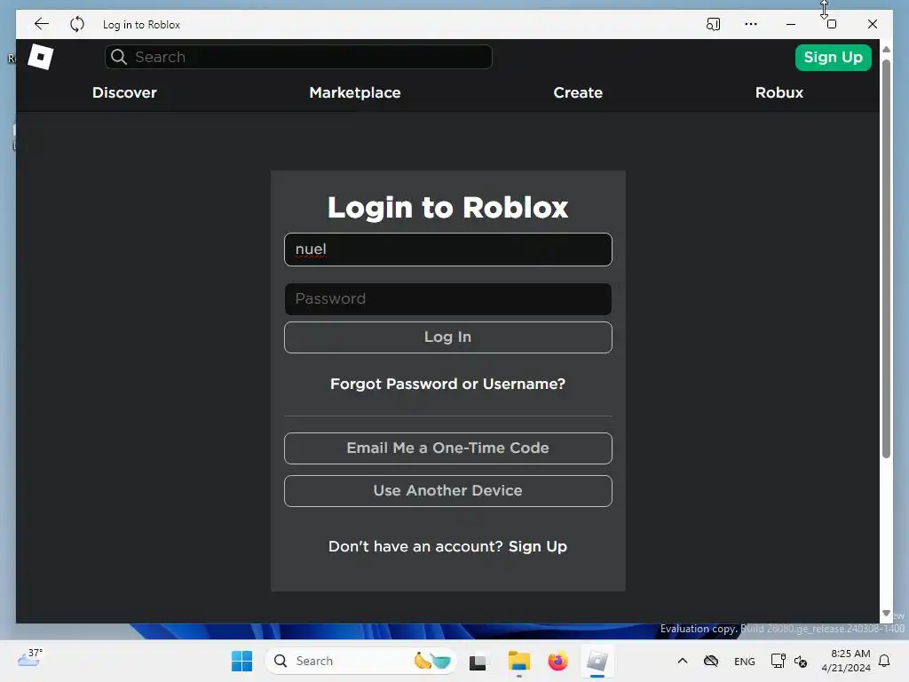The image size is (909, 682).
Task: Click the muted volume tray icon
Action: point(802,661)
